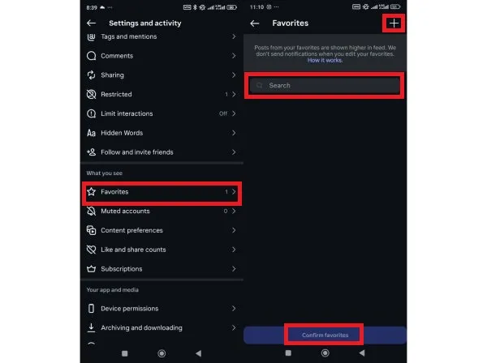
Task: Expand the Sharing row chevron
Action: pos(234,75)
